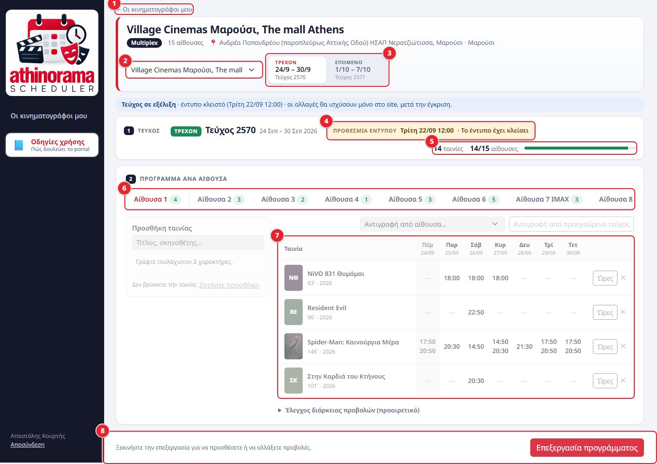Select the Αίθουσα 3 tab
This screenshot has height=464, width=657.
[284, 199]
